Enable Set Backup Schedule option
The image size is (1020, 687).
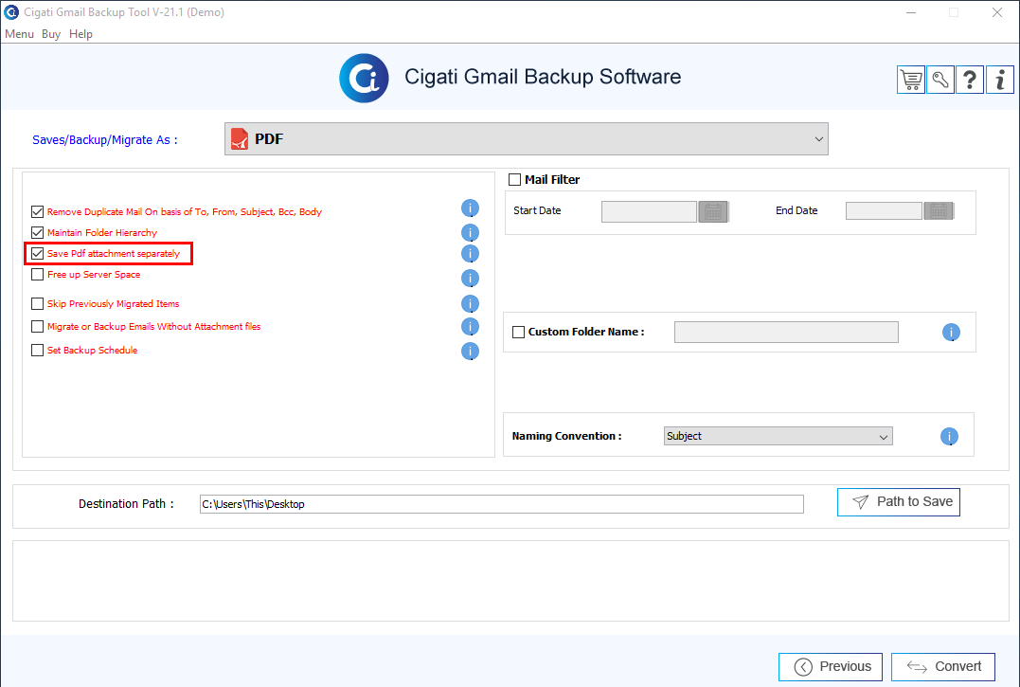pyautogui.click(x=37, y=350)
